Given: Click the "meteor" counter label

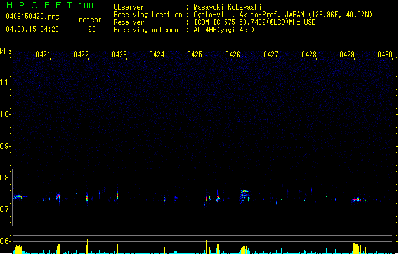Looking at the screenshot, I should tap(90, 20).
